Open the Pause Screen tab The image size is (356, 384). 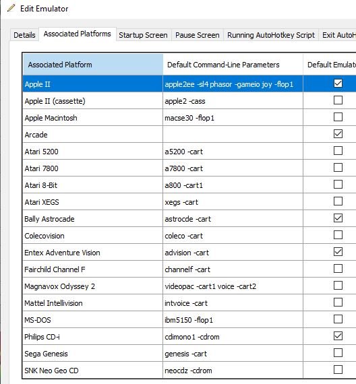point(198,35)
